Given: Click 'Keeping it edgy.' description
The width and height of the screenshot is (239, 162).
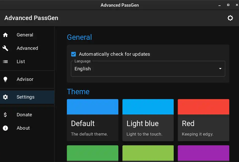Looking at the screenshot, I should point(198,134).
